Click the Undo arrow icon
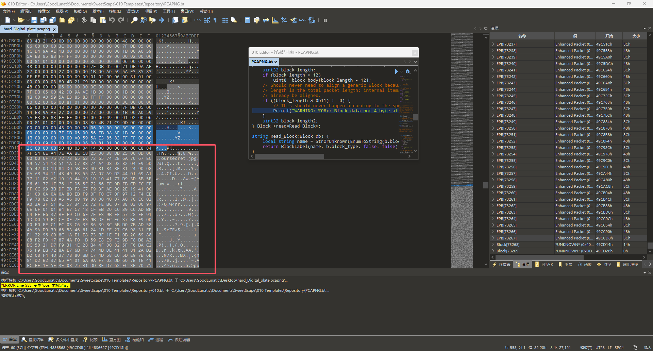 tap(112, 20)
